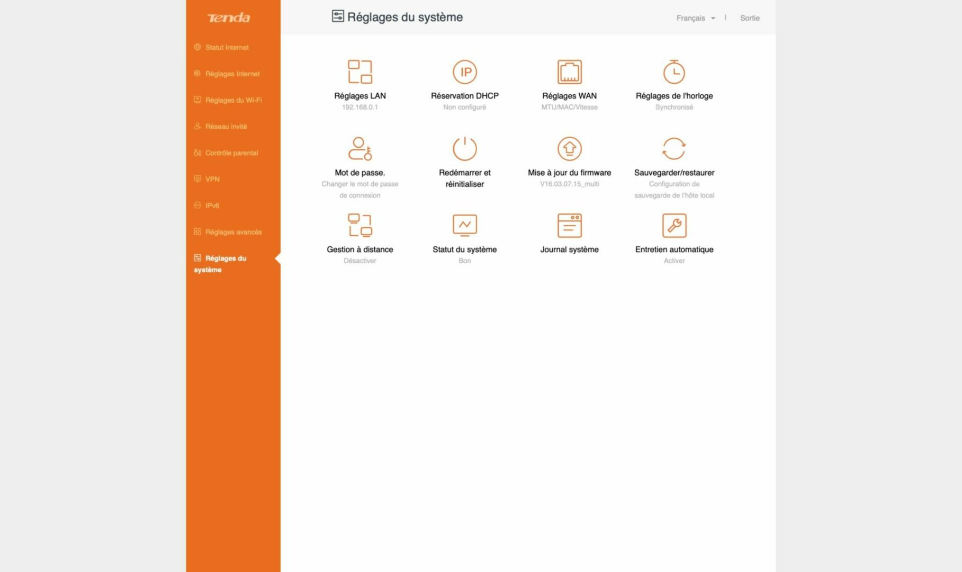Click the Réglages de l'horloge clock icon

(674, 72)
